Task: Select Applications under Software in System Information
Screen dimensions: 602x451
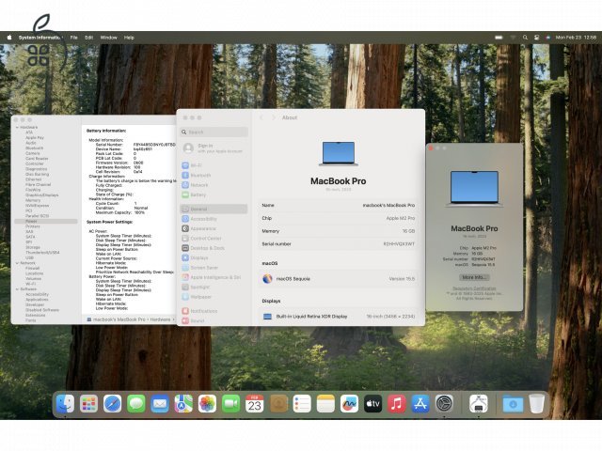Action: [37, 300]
